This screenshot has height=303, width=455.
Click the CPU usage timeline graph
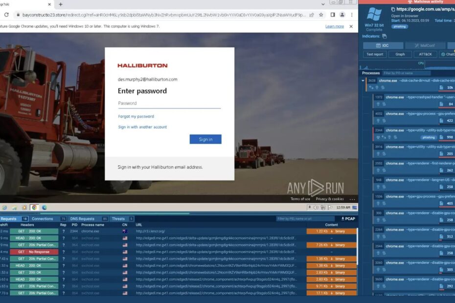407,65
